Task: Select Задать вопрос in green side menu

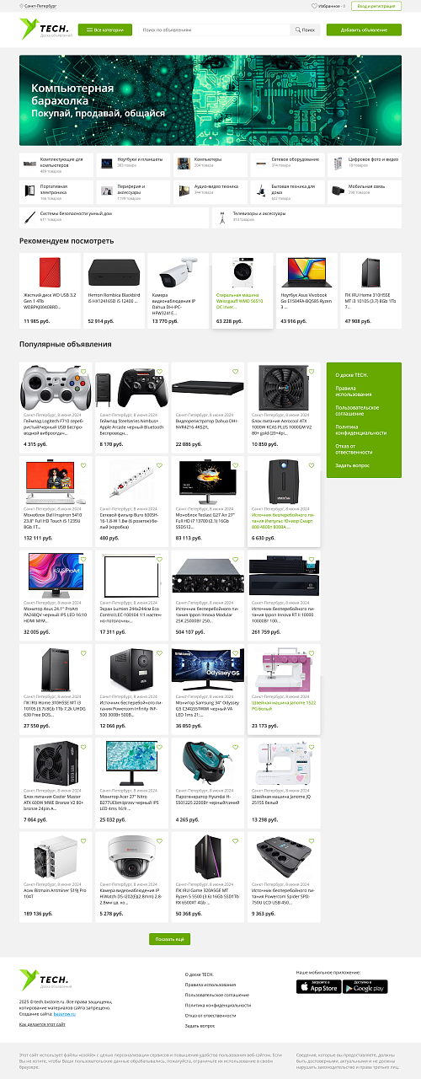Action: click(x=353, y=465)
